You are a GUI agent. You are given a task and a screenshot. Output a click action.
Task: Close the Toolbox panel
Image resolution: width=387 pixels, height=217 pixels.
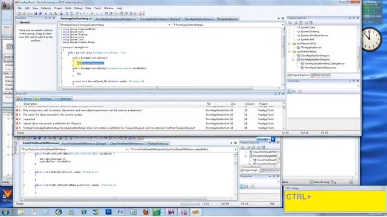pyautogui.click(x=54, y=18)
